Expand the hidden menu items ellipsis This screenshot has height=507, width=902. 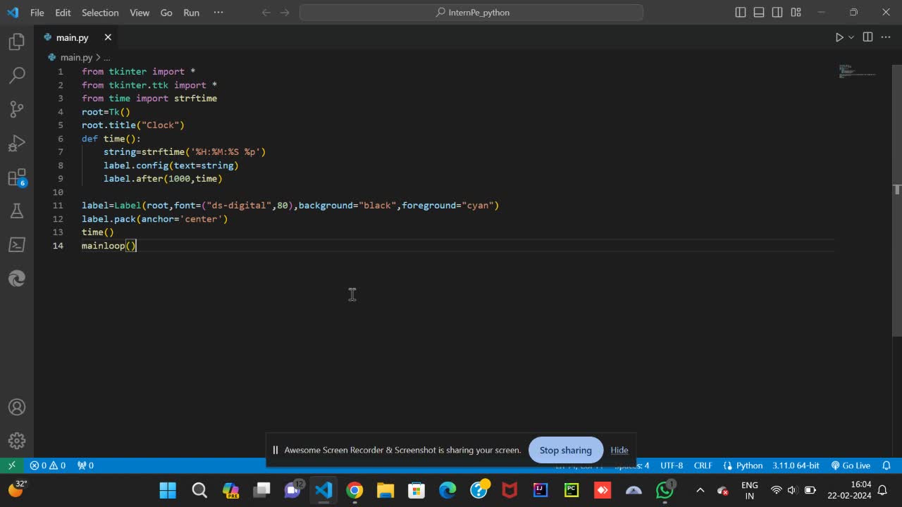point(218,12)
